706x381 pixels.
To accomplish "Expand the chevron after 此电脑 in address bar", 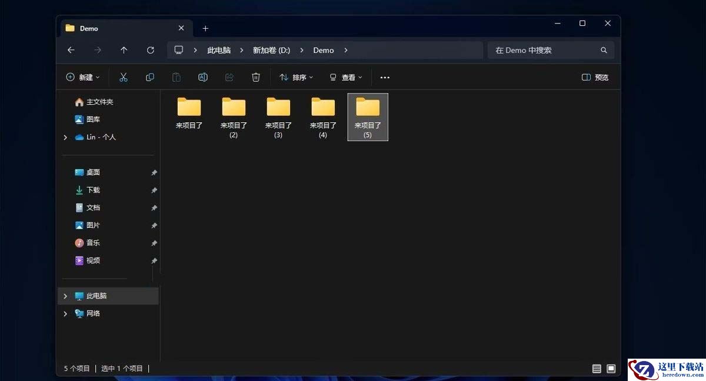I will click(x=242, y=50).
